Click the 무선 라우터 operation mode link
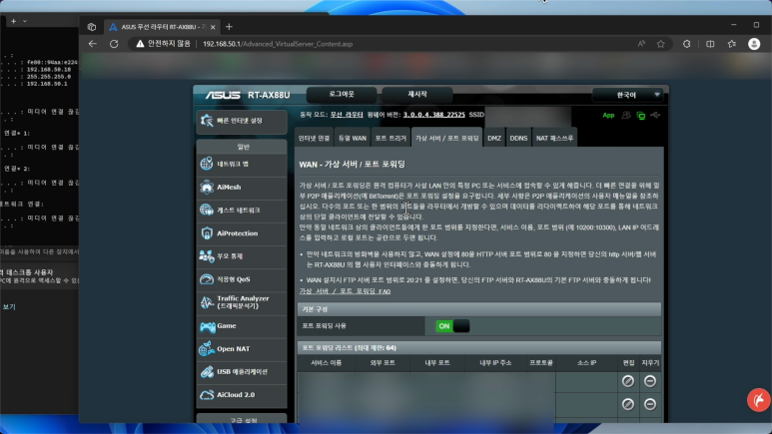 pyautogui.click(x=347, y=115)
